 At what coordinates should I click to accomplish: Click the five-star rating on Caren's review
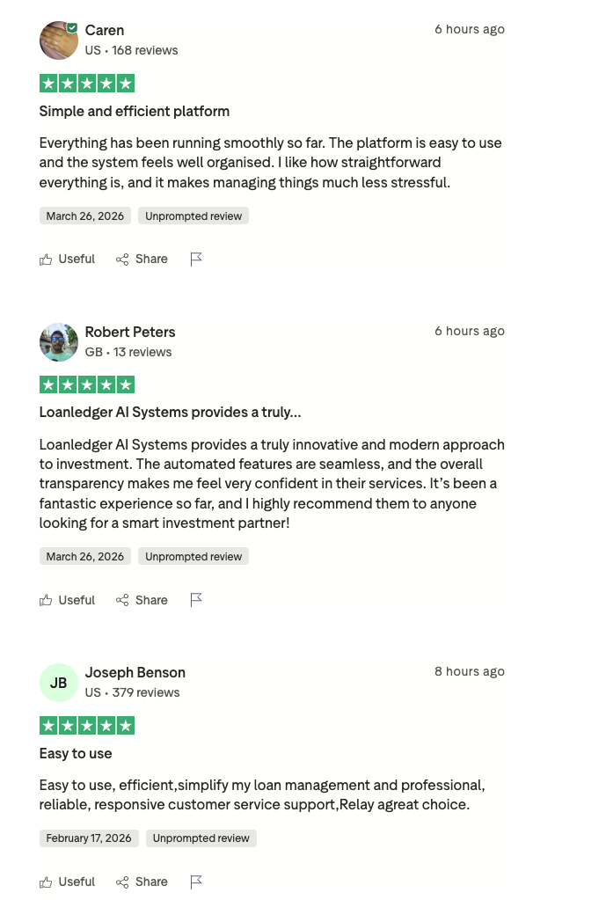click(x=87, y=84)
